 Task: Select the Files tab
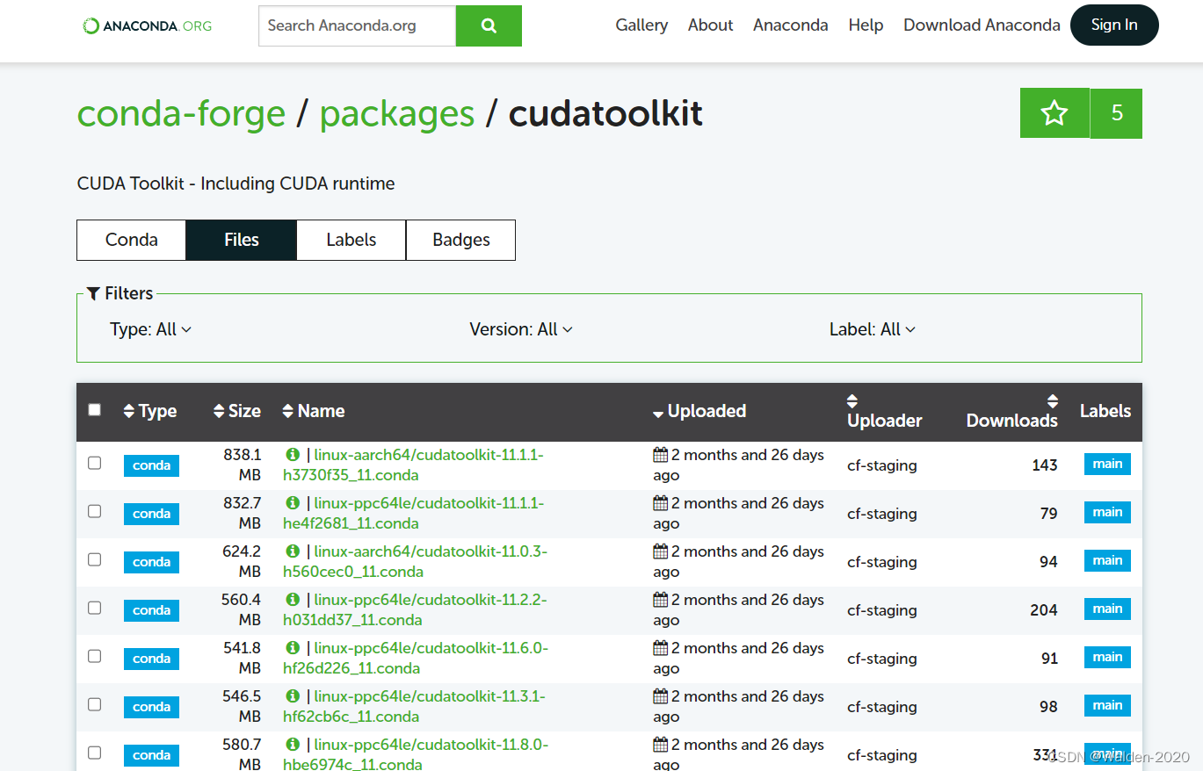point(242,240)
